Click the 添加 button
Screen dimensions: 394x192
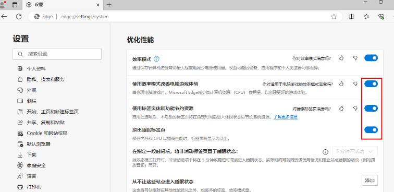(370, 180)
